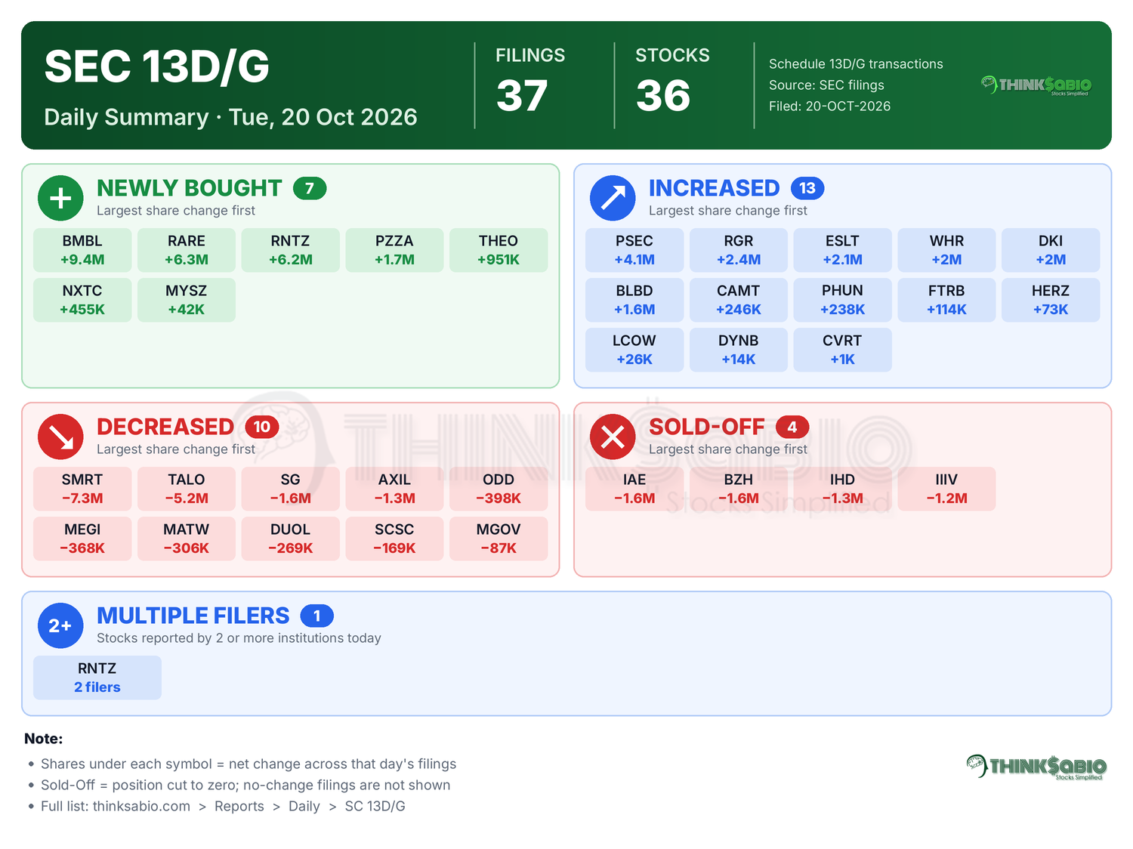Click the blue arrow Increased icon
The height and width of the screenshot is (849, 1133).
point(613,198)
